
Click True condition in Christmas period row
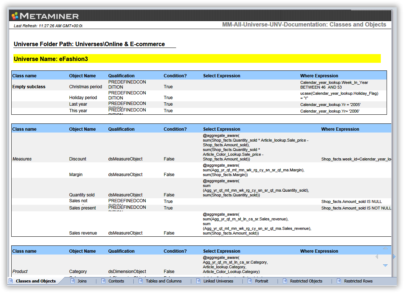click(x=168, y=87)
